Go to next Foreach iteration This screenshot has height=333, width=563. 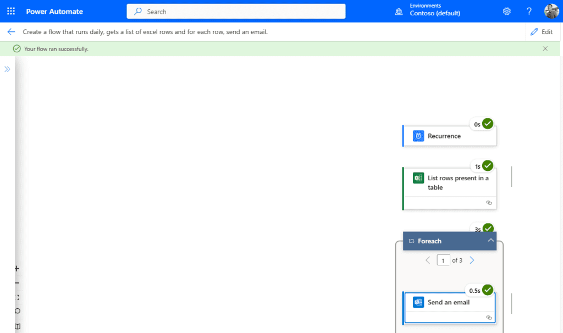[472, 260]
